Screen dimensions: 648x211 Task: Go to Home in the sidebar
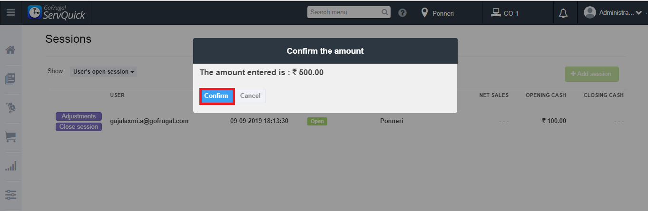(x=10, y=50)
